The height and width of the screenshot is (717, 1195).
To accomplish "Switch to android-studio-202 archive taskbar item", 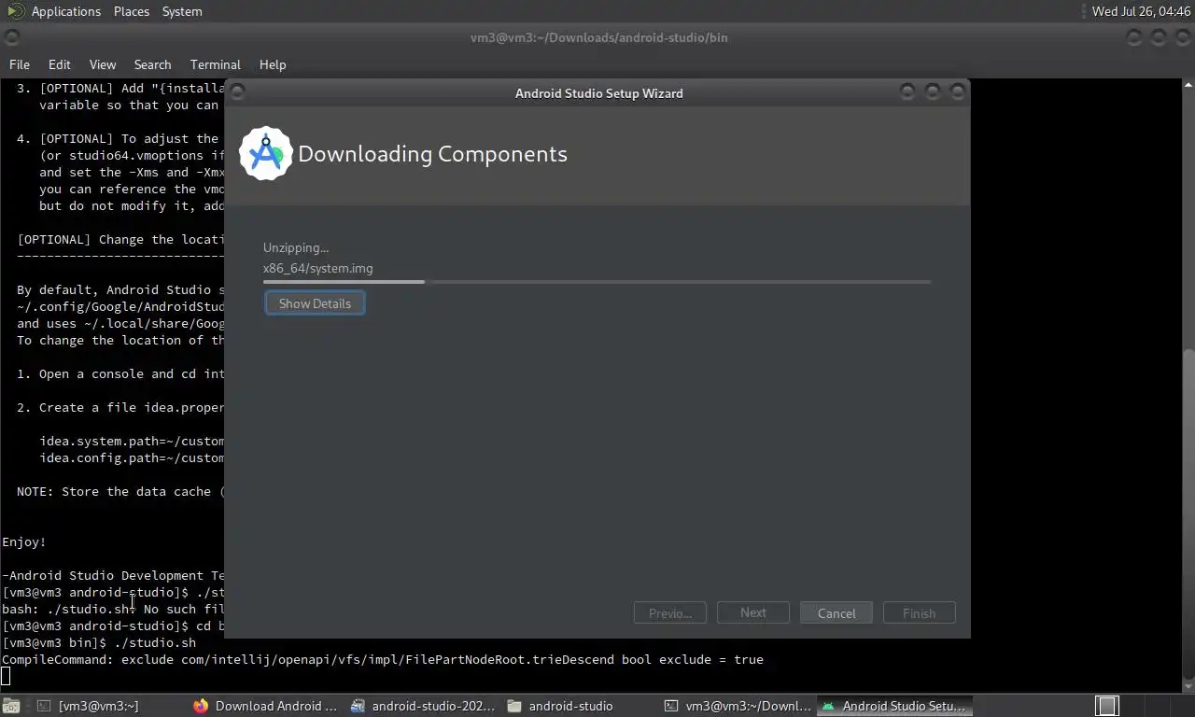I will (x=424, y=706).
